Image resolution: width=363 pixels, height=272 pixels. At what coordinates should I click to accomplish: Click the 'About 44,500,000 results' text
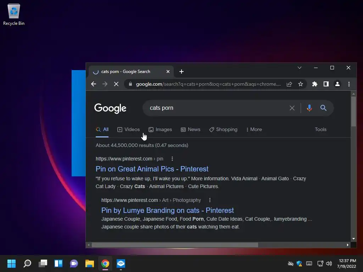click(142, 145)
